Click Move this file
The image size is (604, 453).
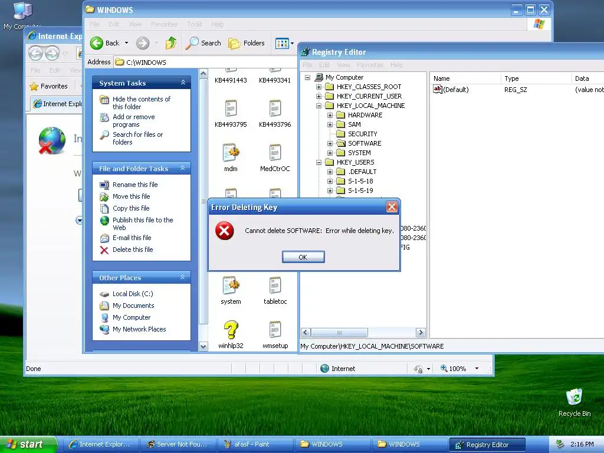131,196
